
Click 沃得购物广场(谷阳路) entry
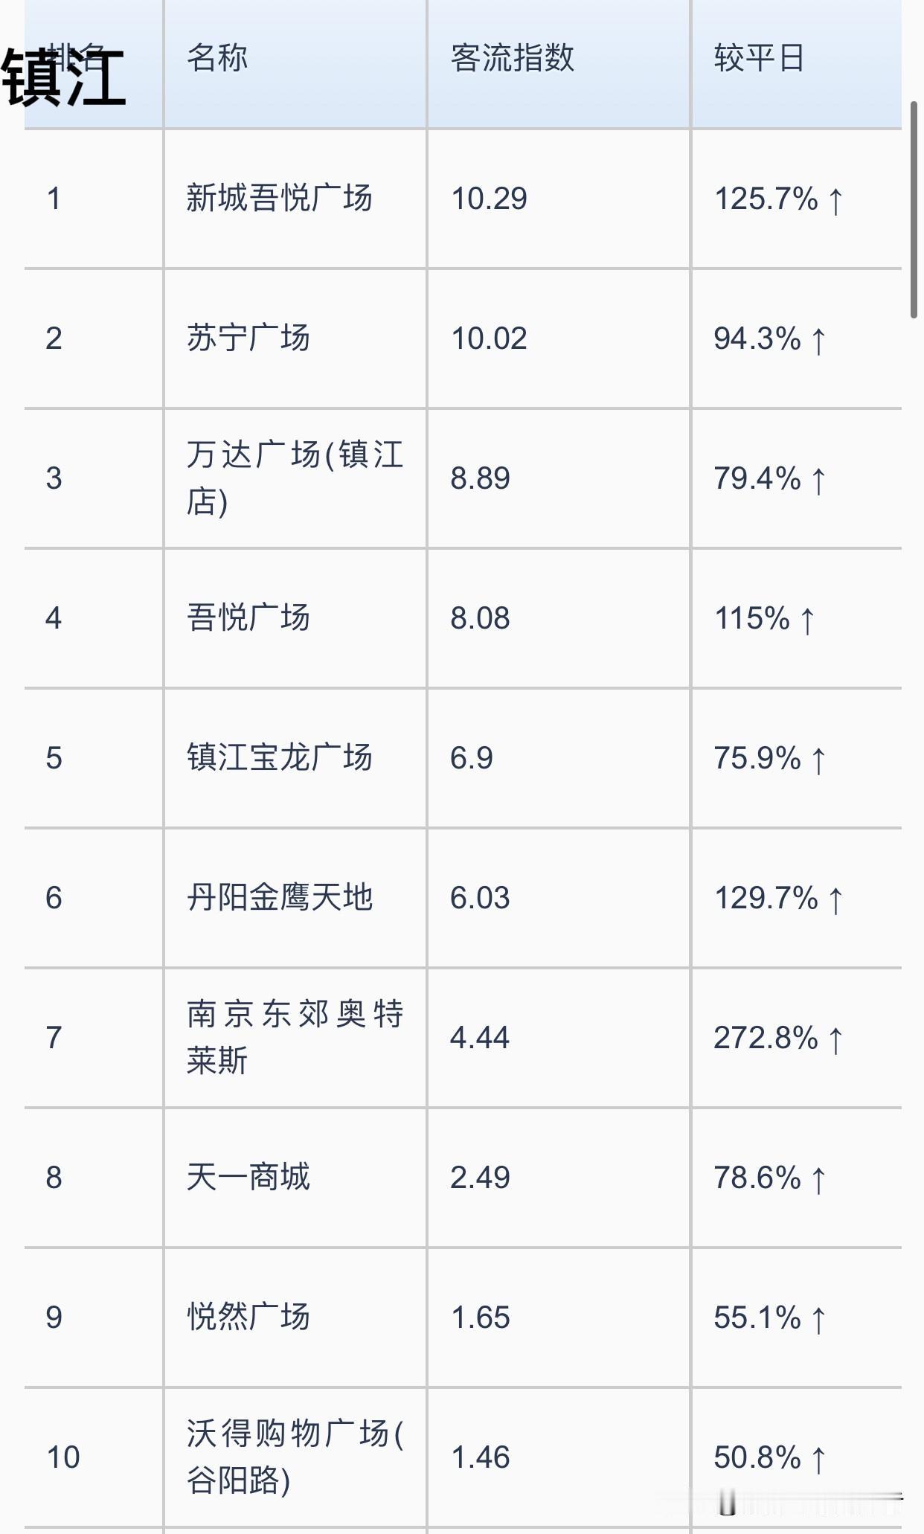[295, 1457]
